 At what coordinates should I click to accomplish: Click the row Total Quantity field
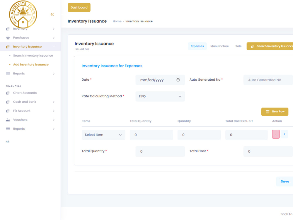151,135
